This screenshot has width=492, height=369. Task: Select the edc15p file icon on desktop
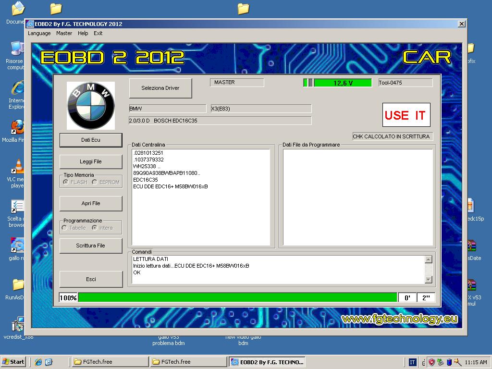pyautogui.click(x=470, y=206)
